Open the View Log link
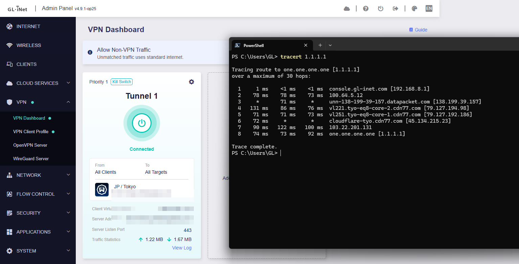519x264 pixels. [x=182, y=248]
